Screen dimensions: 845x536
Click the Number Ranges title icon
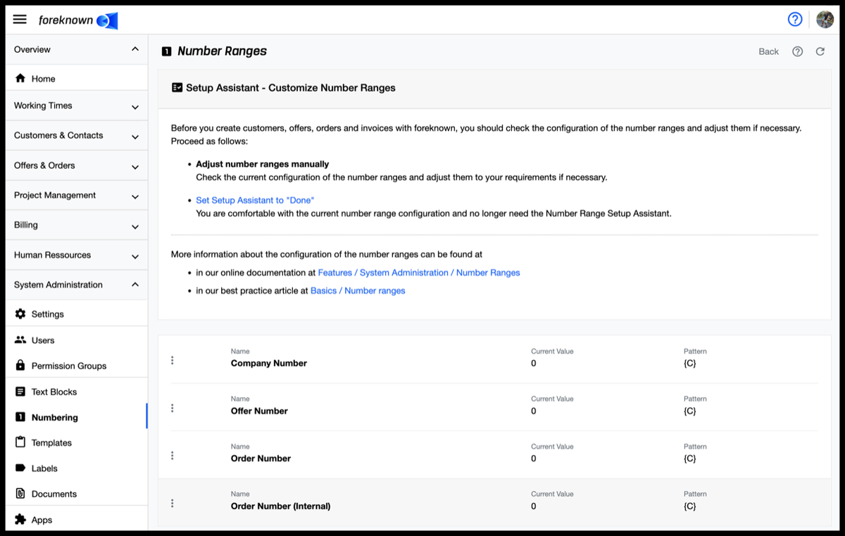tap(167, 51)
